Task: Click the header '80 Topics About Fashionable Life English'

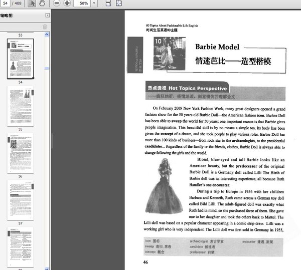Action: click(172, 26)
